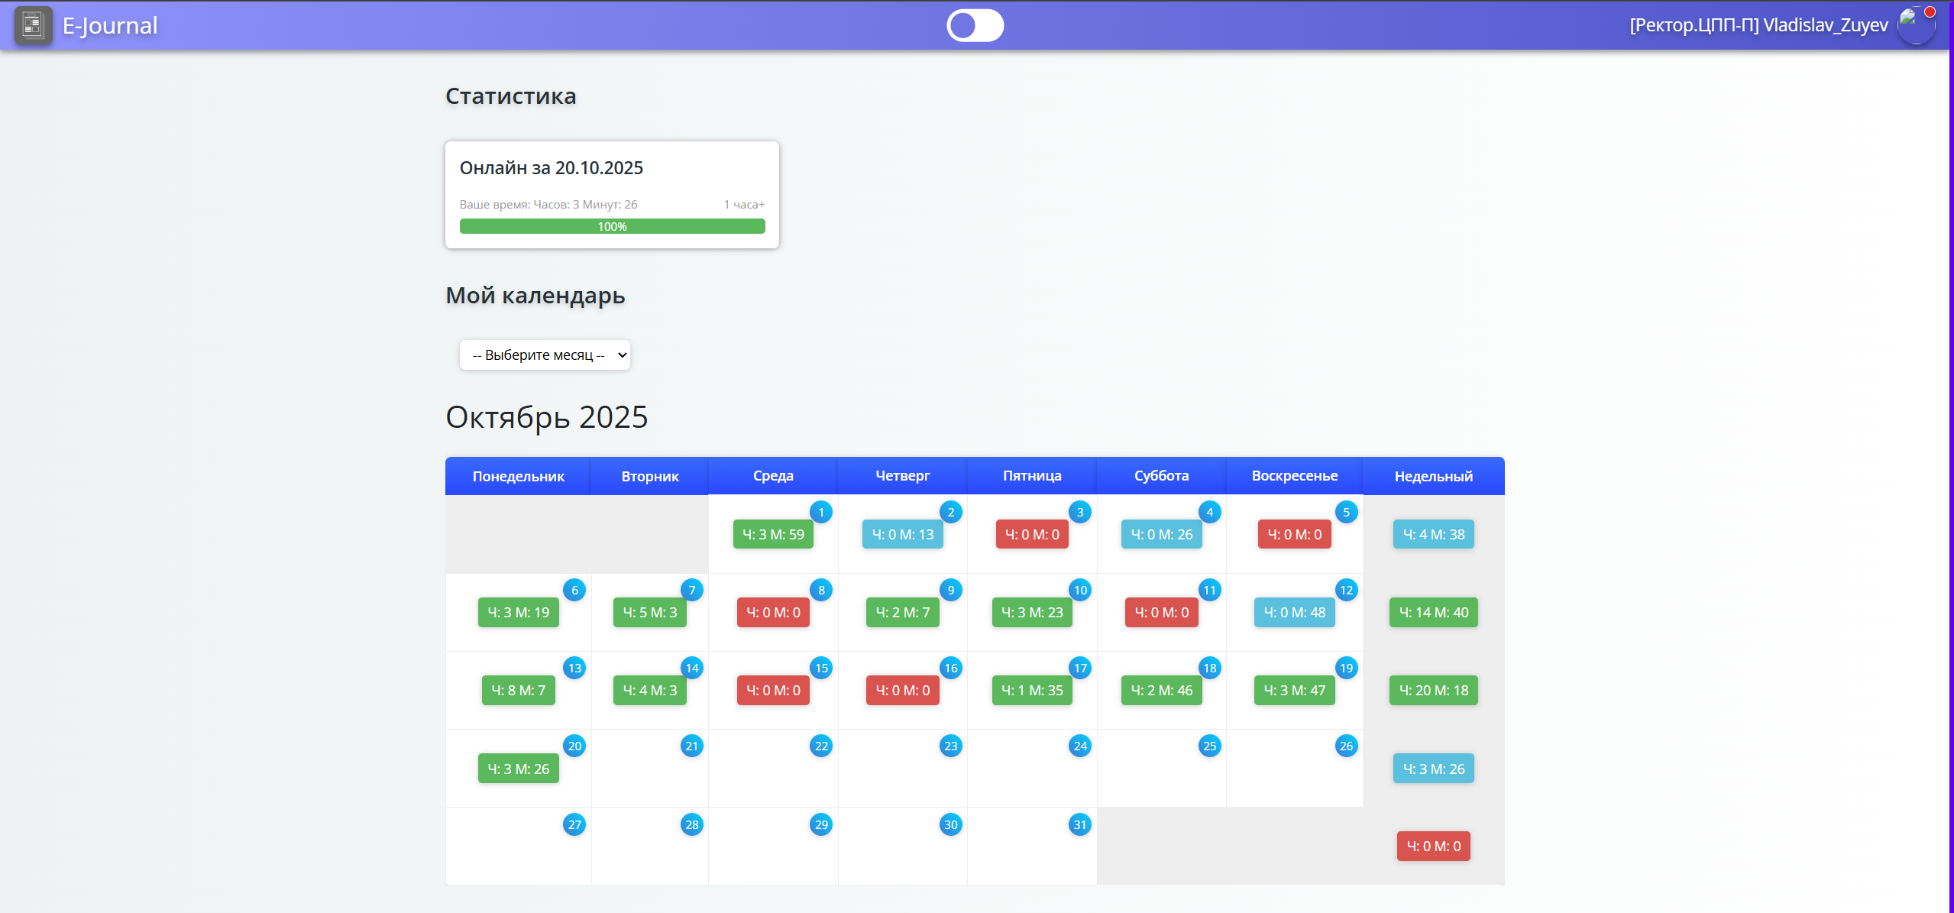The width and height of the screenshot is (1954, 913).
Task: Click the Недельный column header
Action: pyautogui.click(x=1433, y=476)
